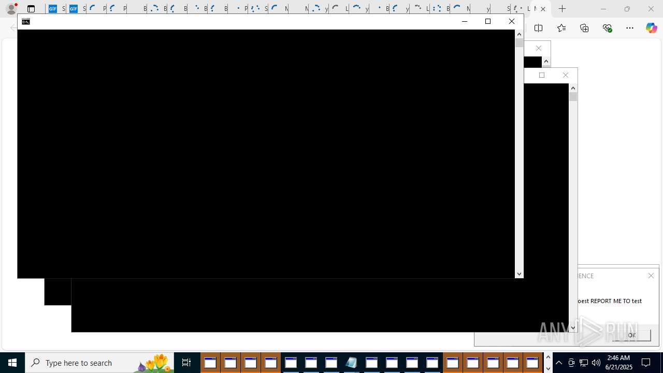Click front console scrollbar down arrow

[x=519, y=274]
